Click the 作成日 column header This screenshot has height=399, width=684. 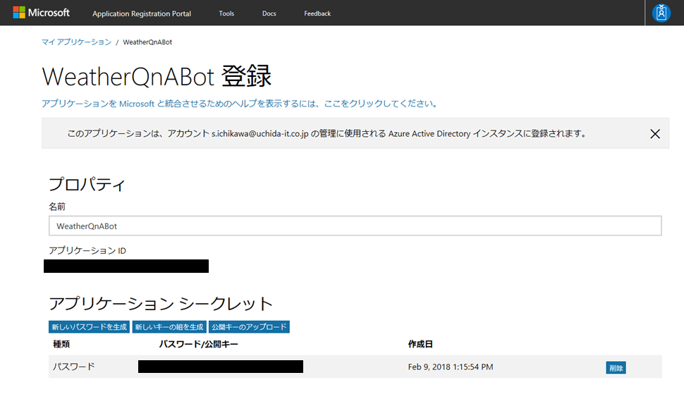(x=420, y=344)
